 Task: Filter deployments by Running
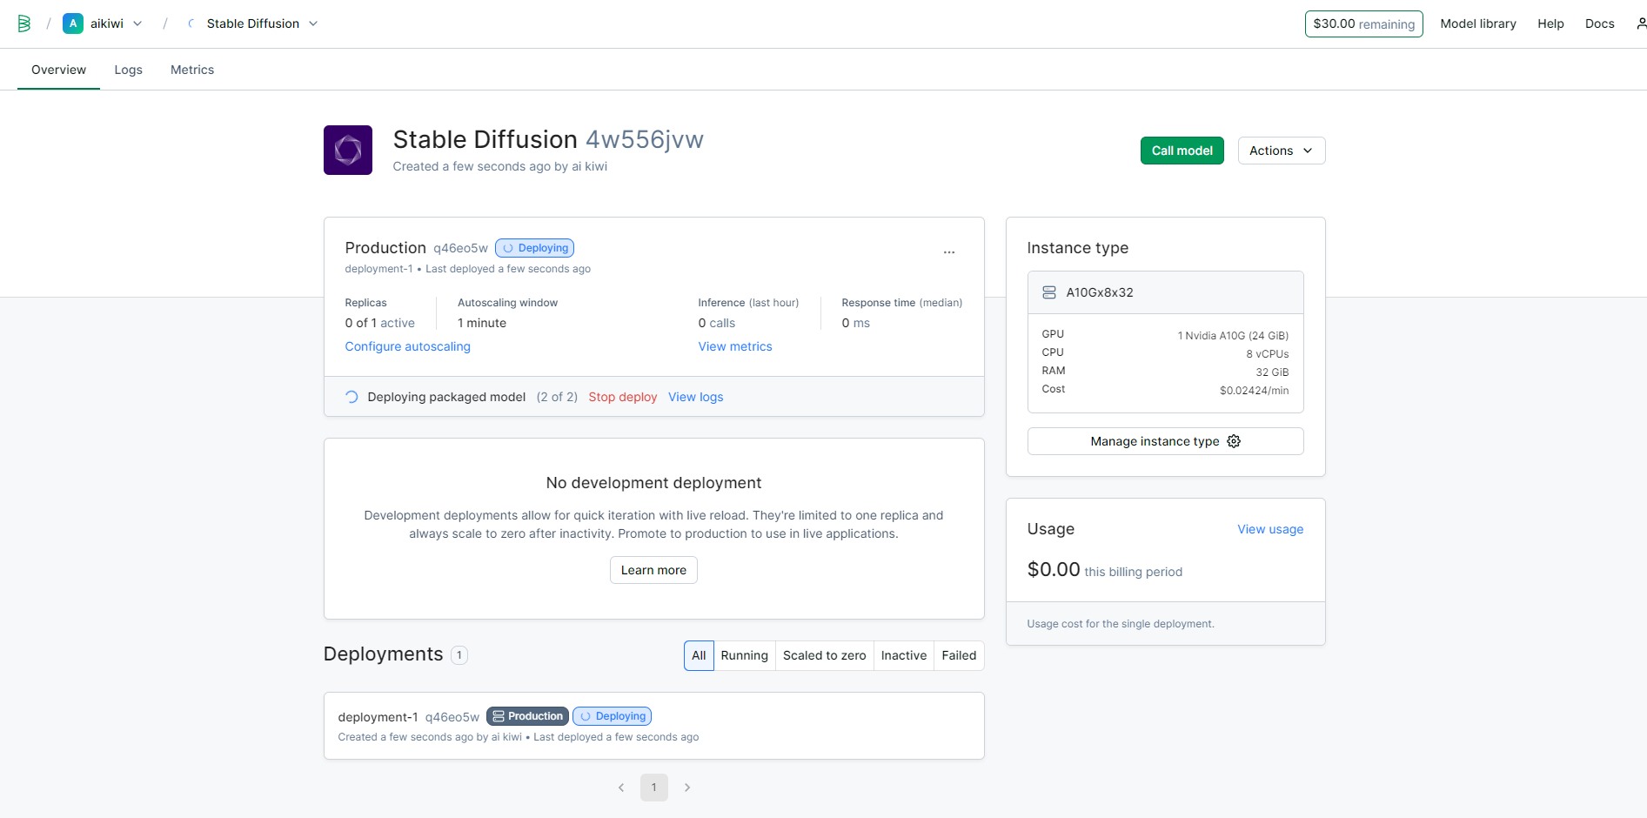(745, 655)
